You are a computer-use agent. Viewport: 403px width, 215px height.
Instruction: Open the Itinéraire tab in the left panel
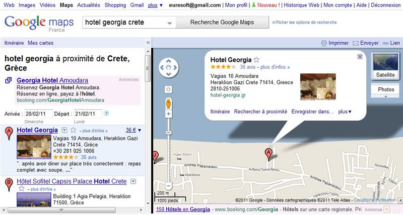[14, 43]
